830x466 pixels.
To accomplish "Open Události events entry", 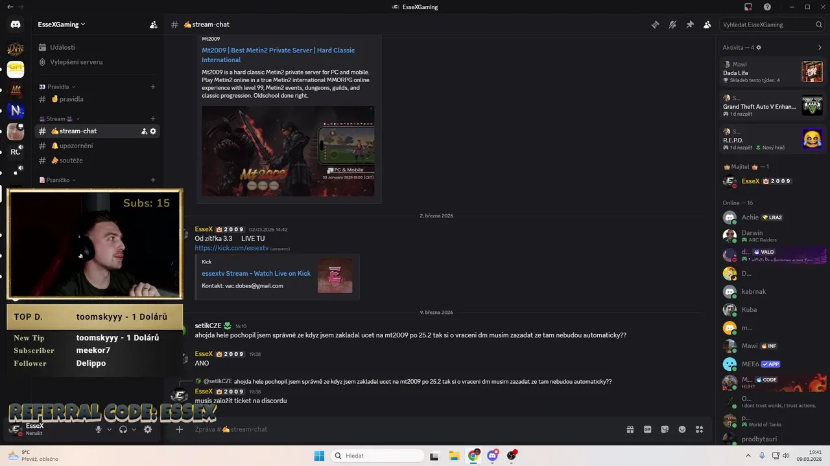I will coord(62,47).
